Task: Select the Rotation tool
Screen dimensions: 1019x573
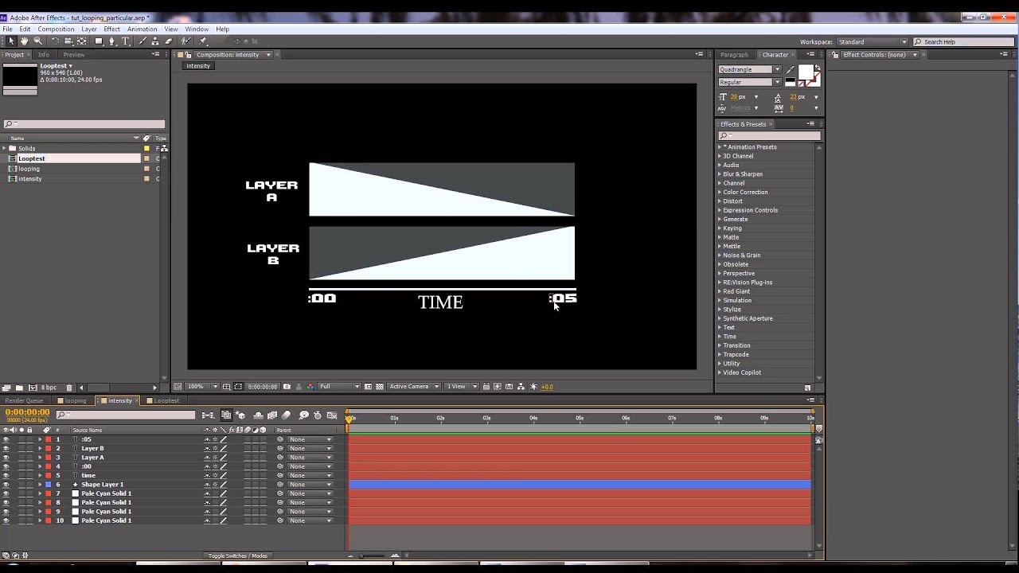Action: point(55,41)
